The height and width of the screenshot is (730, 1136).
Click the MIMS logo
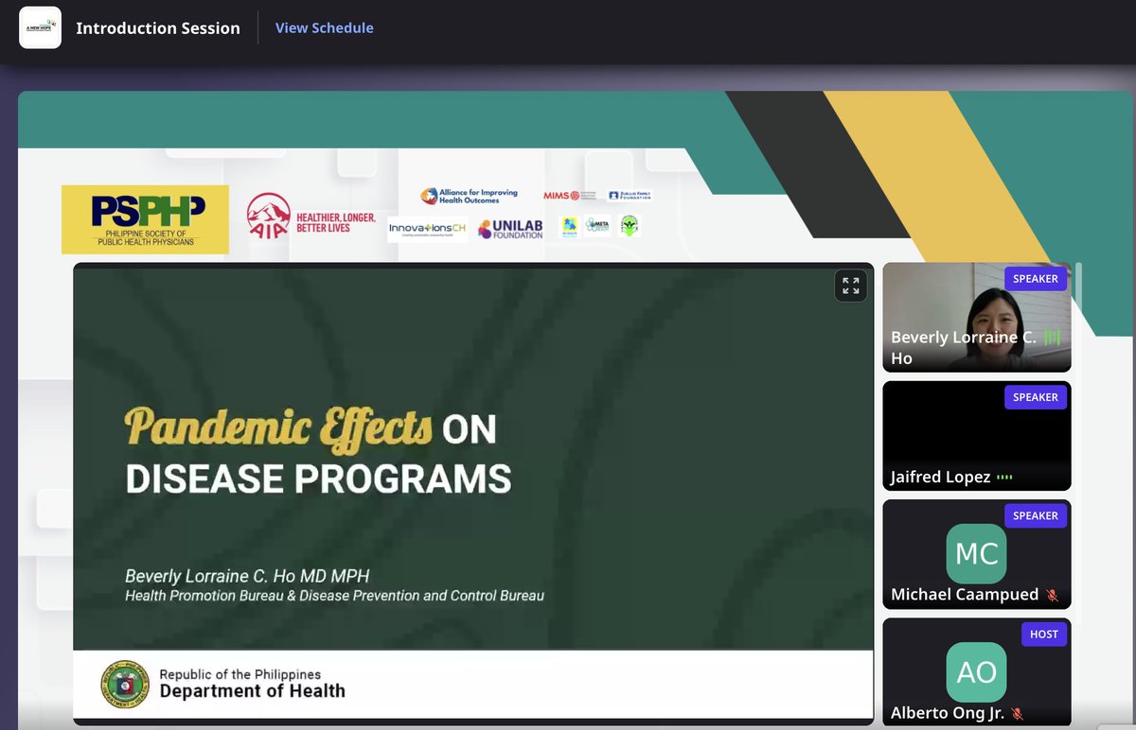(x=569, y=195)
